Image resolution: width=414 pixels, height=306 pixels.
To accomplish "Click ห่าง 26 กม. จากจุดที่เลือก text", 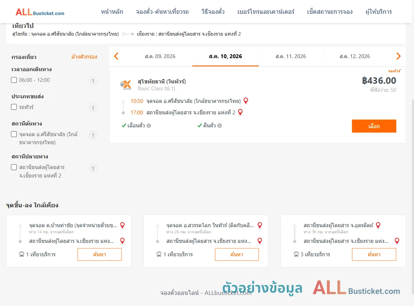I will (189, 232).
